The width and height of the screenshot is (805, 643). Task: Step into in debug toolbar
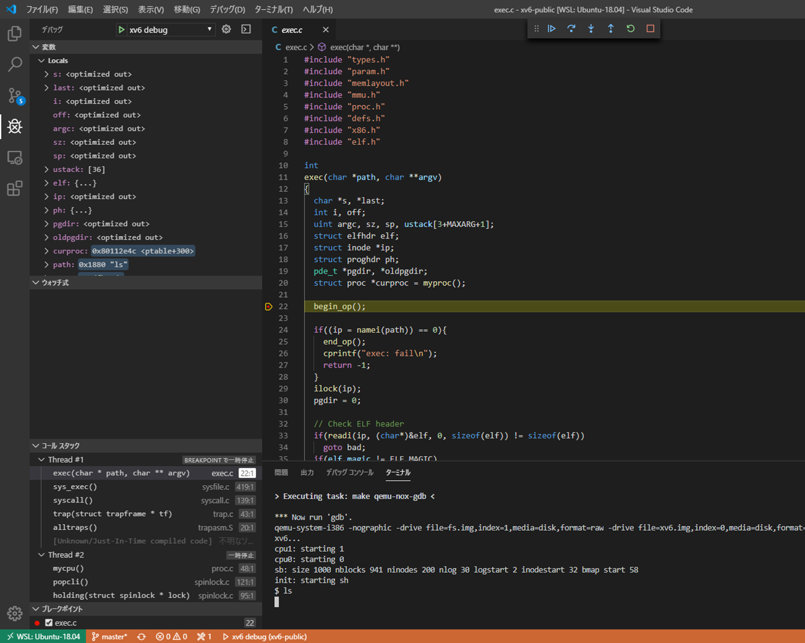[591, 28]
